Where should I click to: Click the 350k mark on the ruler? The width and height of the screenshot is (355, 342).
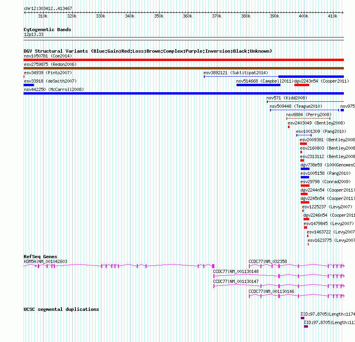coord(159,16)
